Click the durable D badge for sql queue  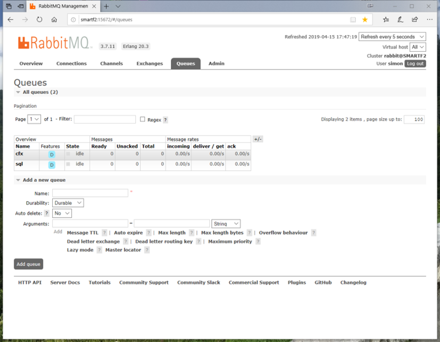click(x=52, y=165)
